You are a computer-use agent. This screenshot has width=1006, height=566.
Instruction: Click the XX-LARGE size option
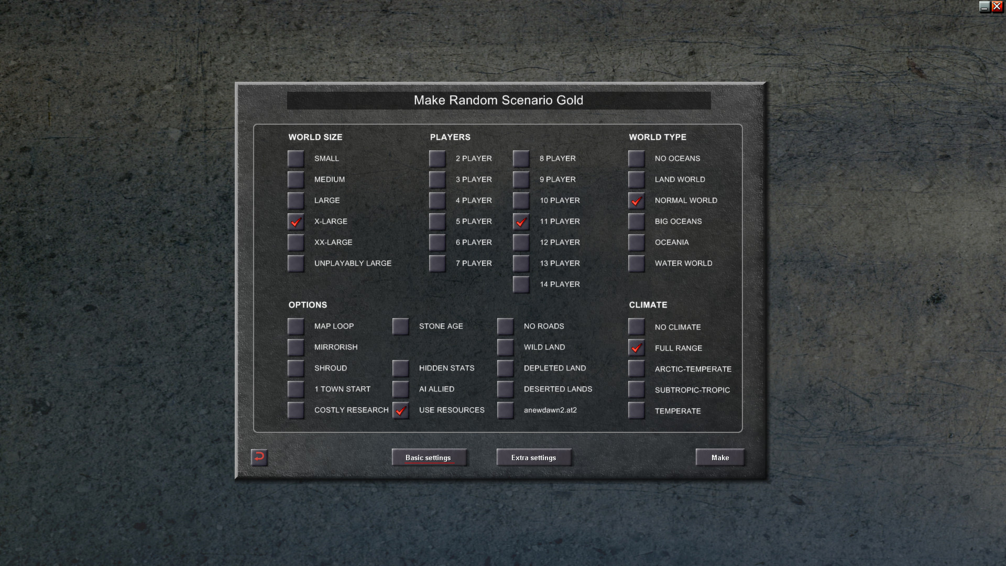[x=295, y=242]
